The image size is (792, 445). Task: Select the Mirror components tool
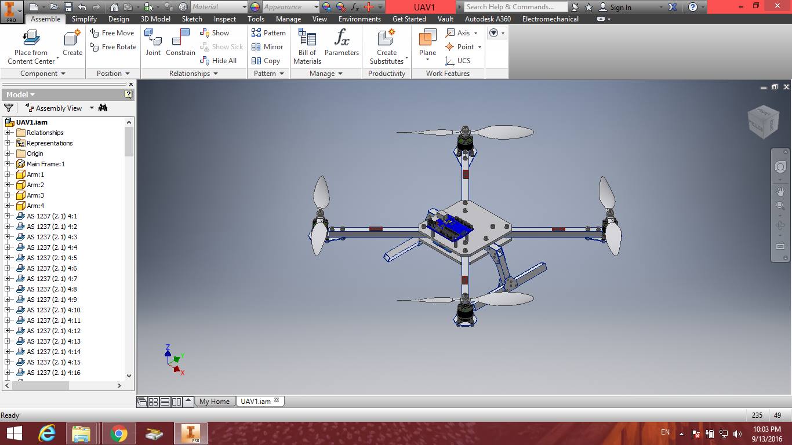point(268,47)
